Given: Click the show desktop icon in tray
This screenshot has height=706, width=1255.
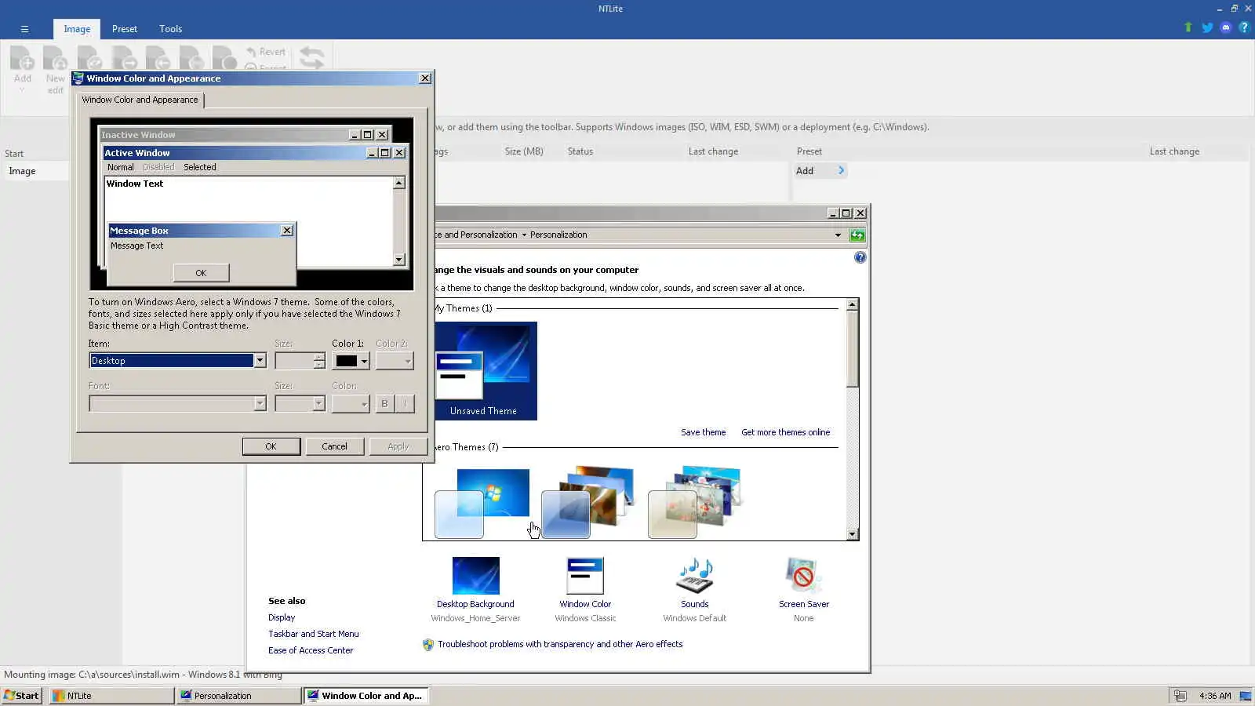Looking at the screenshot, I should coord(1246,696).
